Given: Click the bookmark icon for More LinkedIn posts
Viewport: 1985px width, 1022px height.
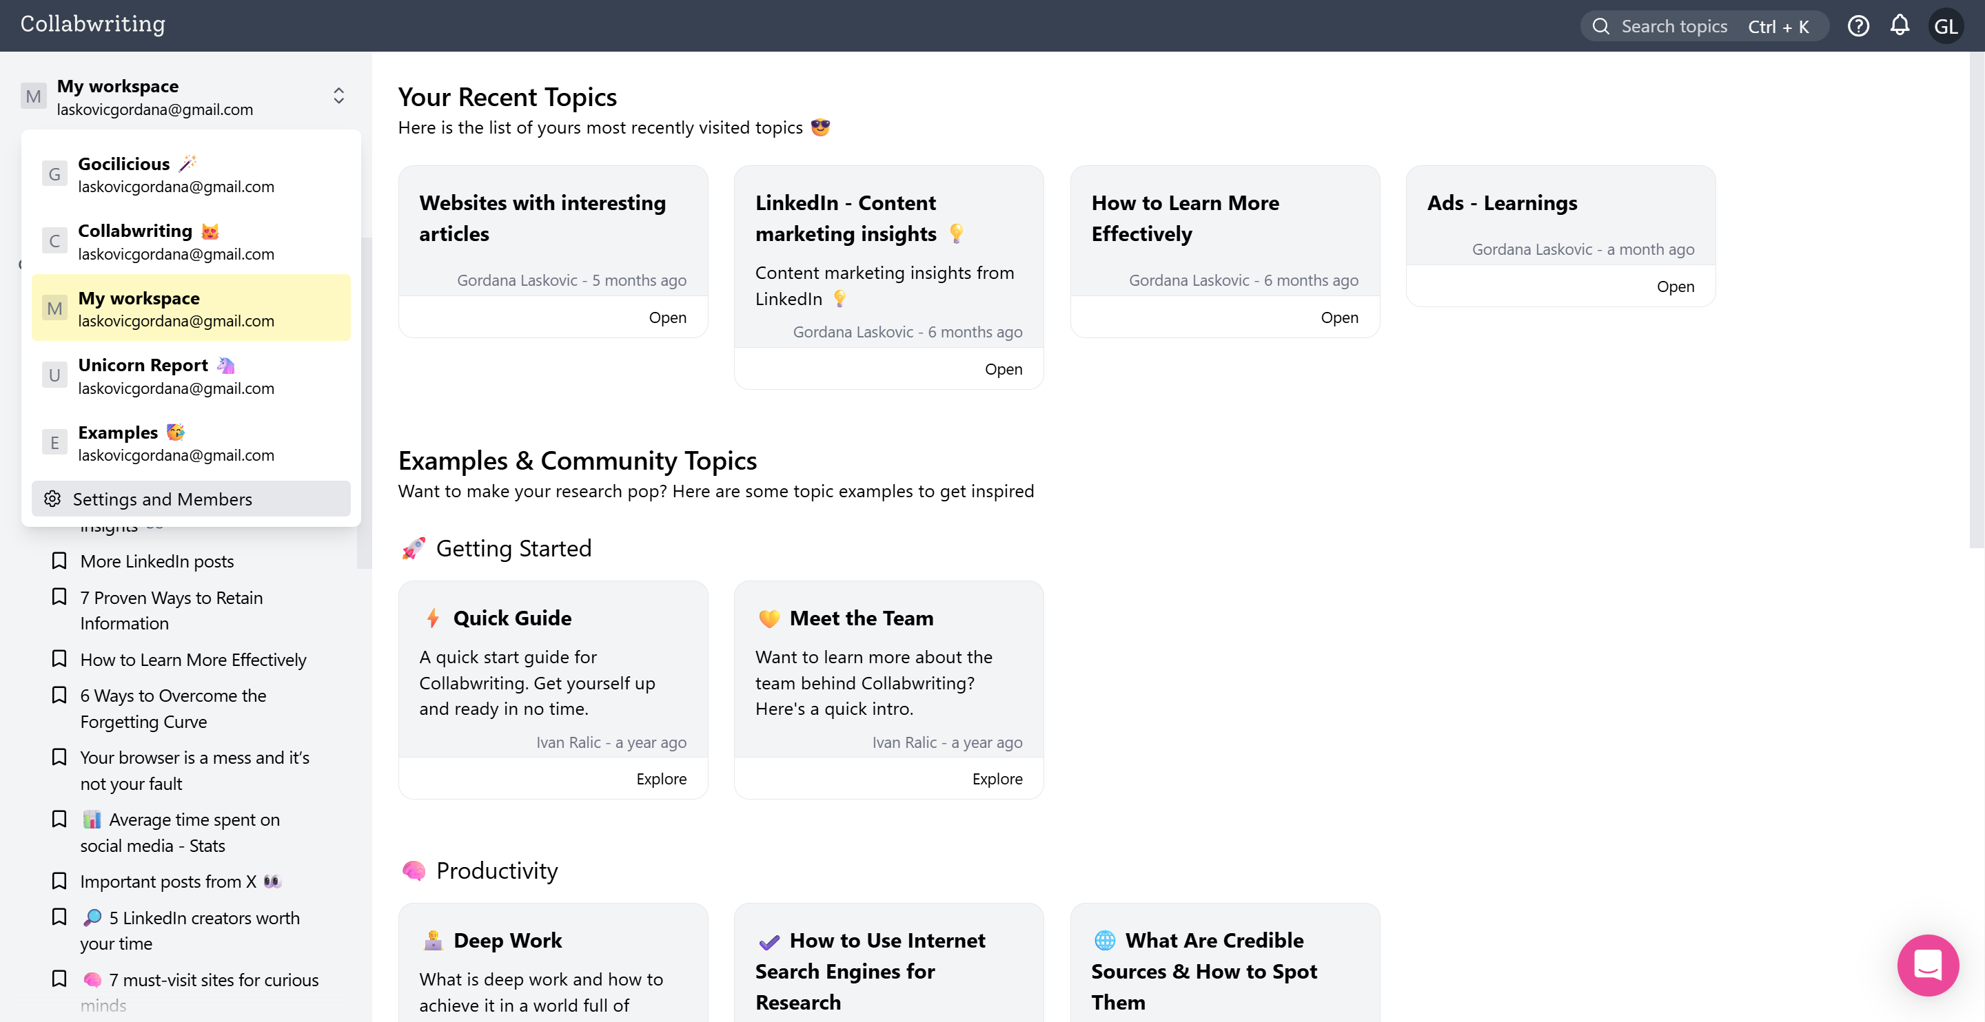Looking at the screenshot, I should [59, 561].
